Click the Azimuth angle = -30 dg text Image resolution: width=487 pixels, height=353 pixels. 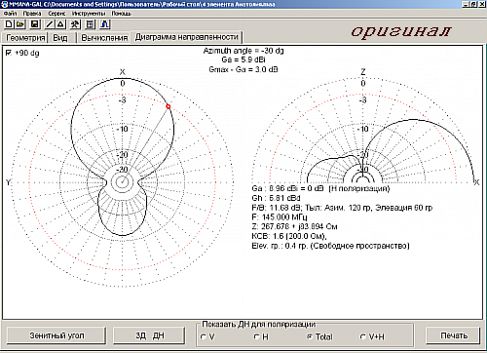tap(243, 51)
